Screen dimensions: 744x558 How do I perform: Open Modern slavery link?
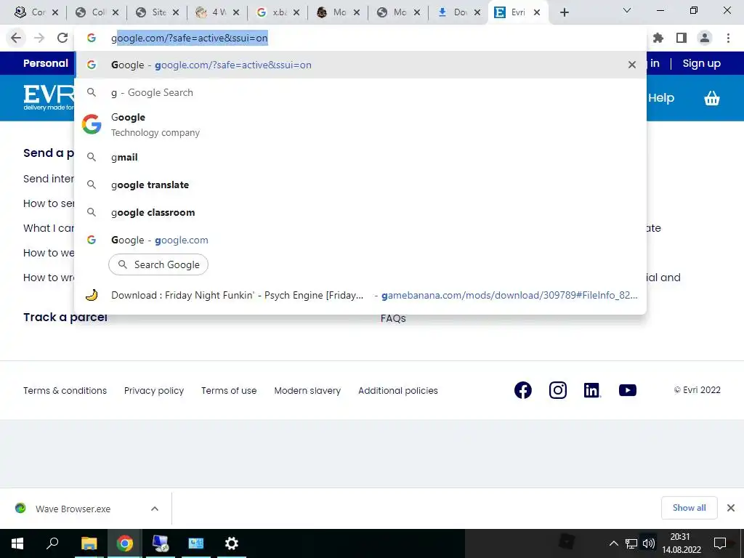pyautogui.click(x=307, y=390)
